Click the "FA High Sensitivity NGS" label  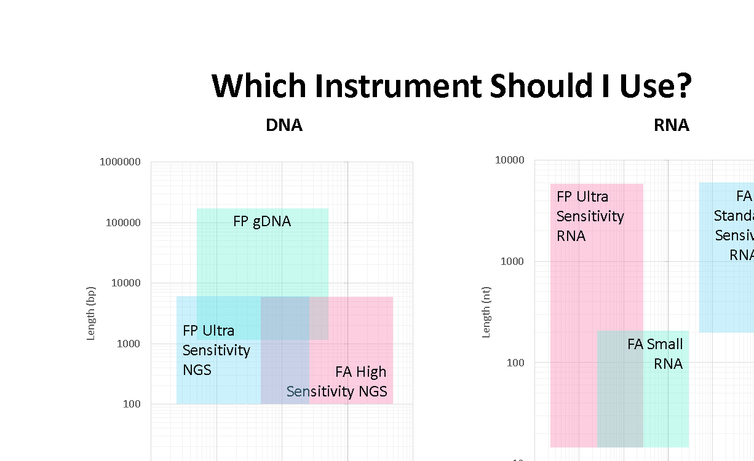337,382
